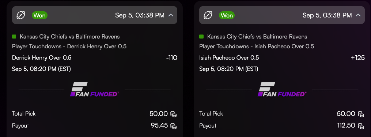Image resolution: width=371 pixels, height=137 pixels.
Task: Click the coin icon beside 112.50 payout
Action: tap(361, 126)
